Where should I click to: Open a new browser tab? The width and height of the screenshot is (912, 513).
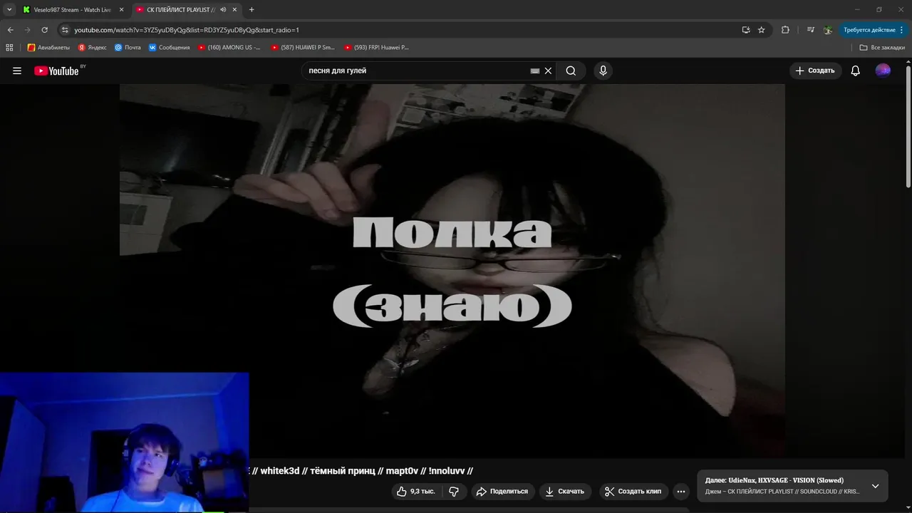click(252, 10)
